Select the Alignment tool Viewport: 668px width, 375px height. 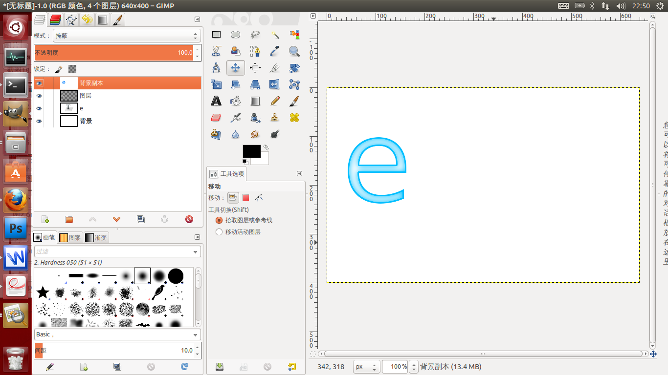[x=255, y=68]
